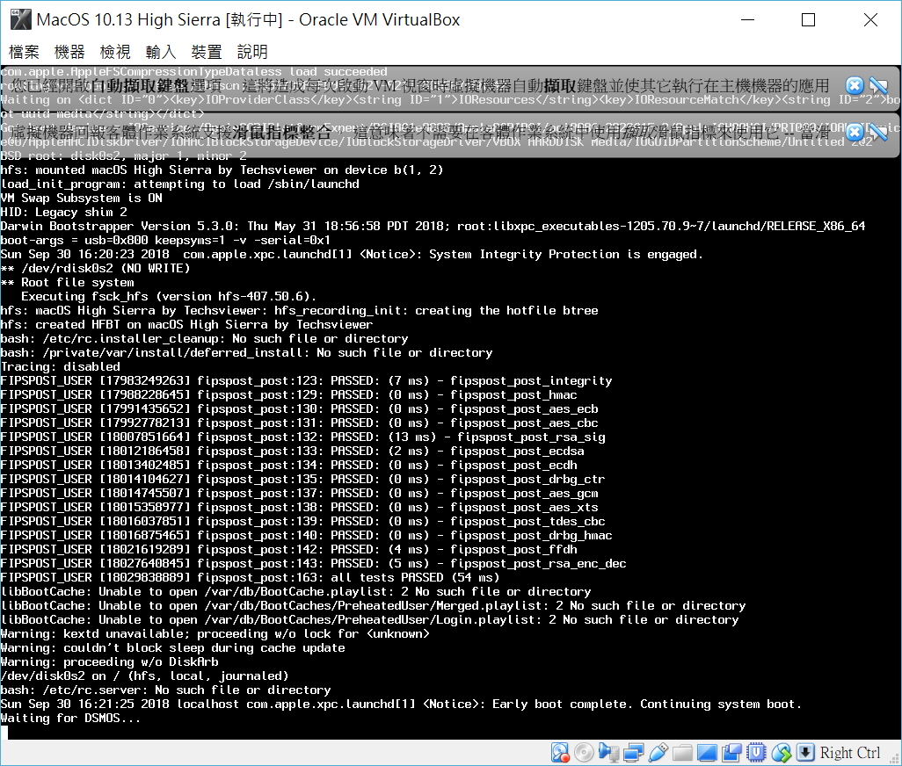The width and height of the screenshot is (902, 766).
Task: Click 'System Integrity Protection is engaged' line
Action: (x=352, y=255)
